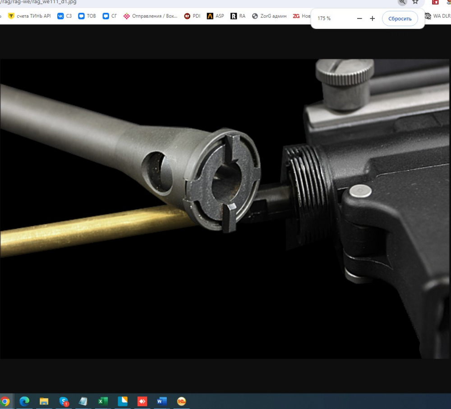The image size is (451, 409).
Task: Open Skype from the taskbar
Action: (x=64, y=401)
